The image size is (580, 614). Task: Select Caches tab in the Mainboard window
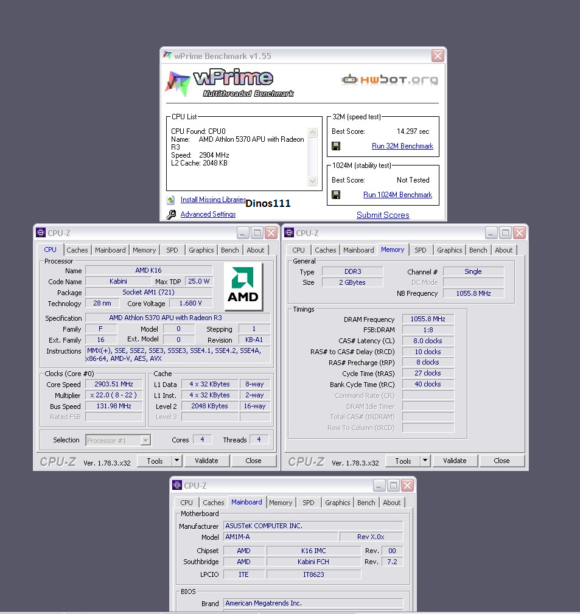(x=214, y=503)
